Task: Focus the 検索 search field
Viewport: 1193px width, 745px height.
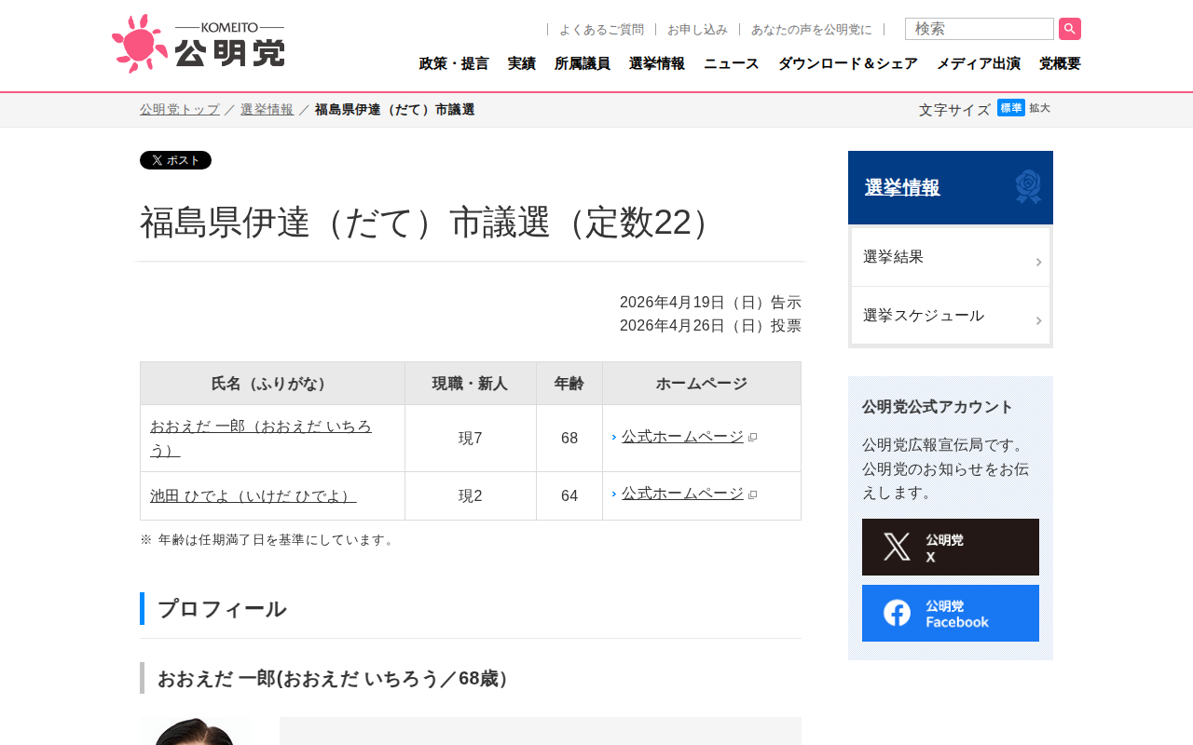Action: point(980,29)
